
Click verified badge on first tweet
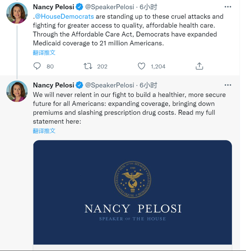point(80,7)
